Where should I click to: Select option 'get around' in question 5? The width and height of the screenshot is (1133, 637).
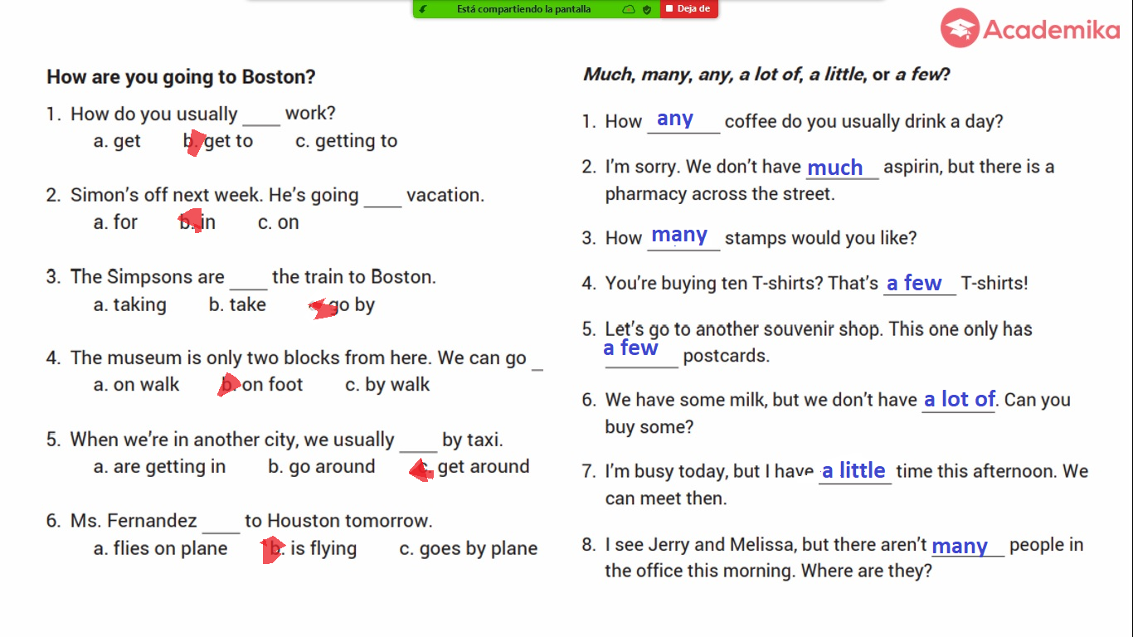point(484,467)
